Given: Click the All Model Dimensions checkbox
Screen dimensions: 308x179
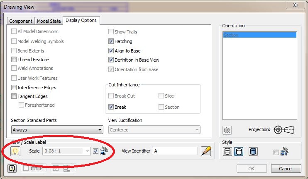Looking at the screenshot, I should tap(14, 31).
